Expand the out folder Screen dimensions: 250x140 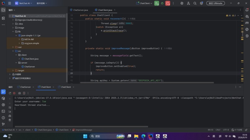(x=13, y=47)
